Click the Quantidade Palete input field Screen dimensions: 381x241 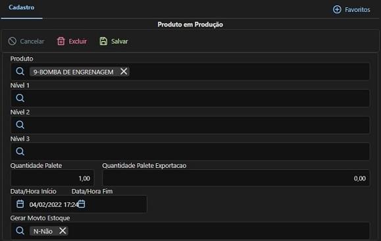point(52,178)
